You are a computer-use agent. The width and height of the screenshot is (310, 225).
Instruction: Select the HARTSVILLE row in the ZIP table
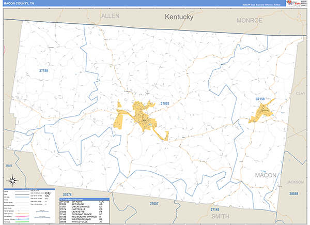tap(84, 209)
